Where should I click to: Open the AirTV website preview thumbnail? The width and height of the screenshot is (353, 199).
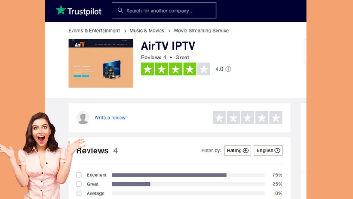point(101,63)
